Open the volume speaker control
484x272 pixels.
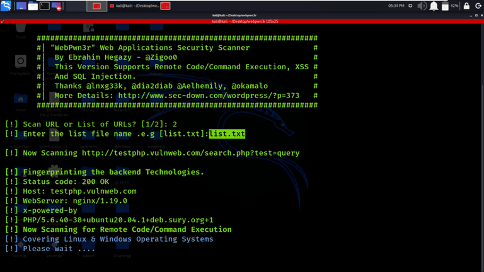422,6
